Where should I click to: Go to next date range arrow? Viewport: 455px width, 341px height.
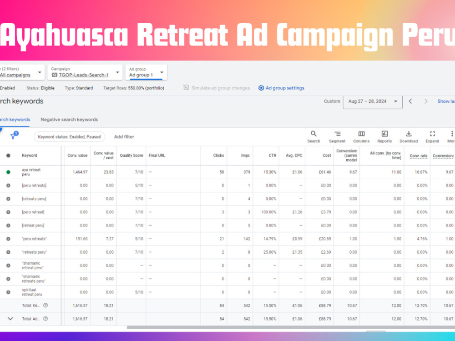coord(426,101)
